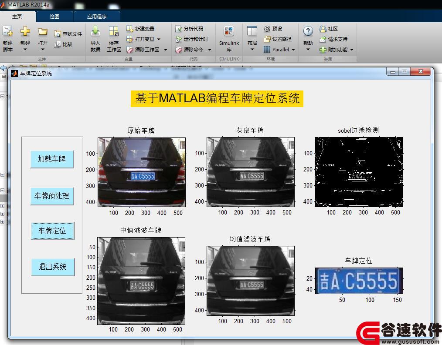
Task: Click the Load Plate (加载车牌) button
Action: click(x=52, y=159)
